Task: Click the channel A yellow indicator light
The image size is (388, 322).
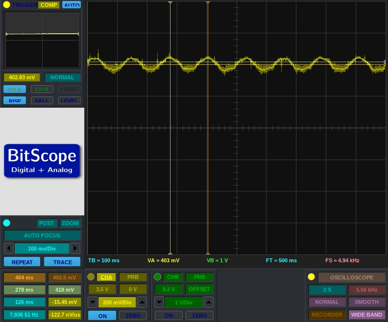Action: (x=91, y=277)
